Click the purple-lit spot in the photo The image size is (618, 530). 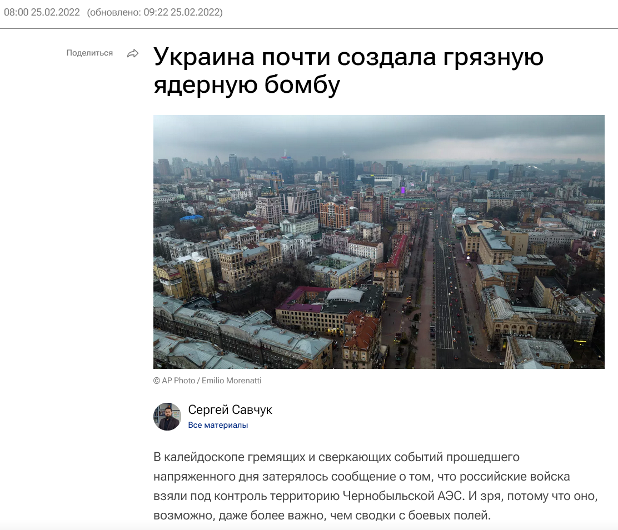pyautogui.click(x=403, y=190)
